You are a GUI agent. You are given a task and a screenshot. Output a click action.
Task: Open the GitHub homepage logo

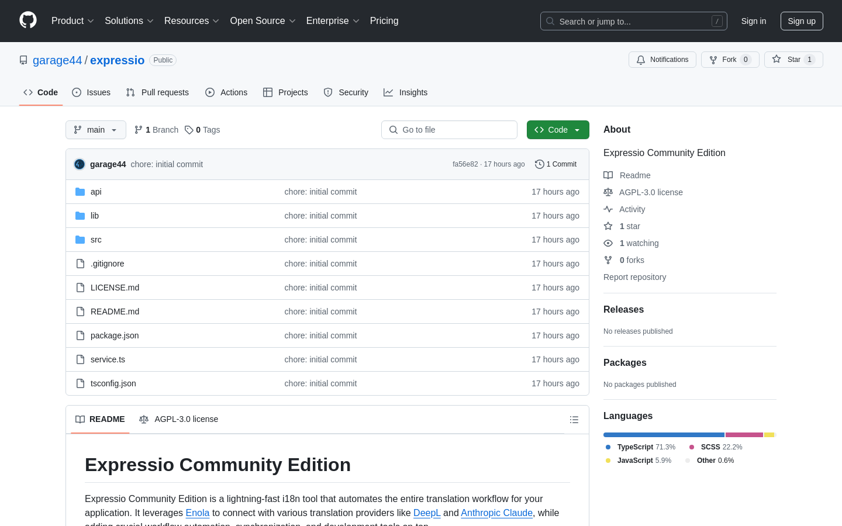click(x=28, y=20)
